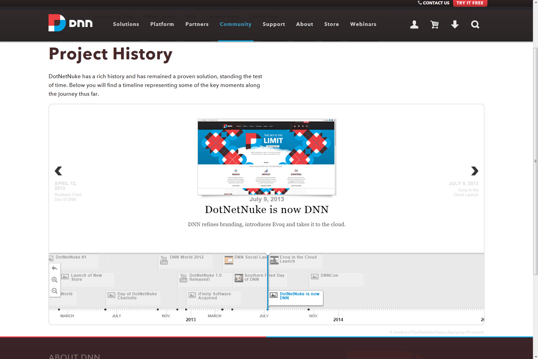Select the DNNCon timeline event
This screenshot has width=538, height=359.
pyautogui.click(x=329, y=276)
